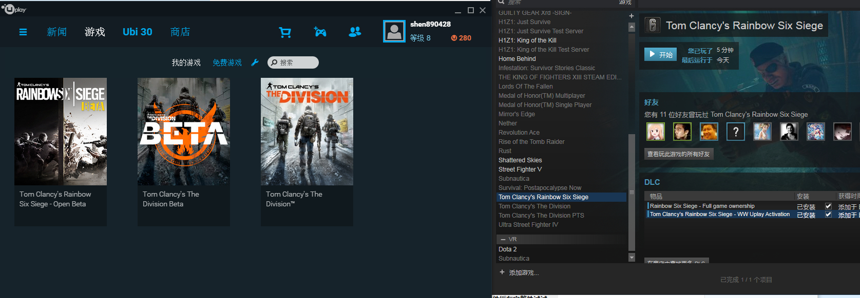Screen dimensions: 860x298
Task: Click the plus icon above Steam list scrollbar
Action: coord(632,16)
